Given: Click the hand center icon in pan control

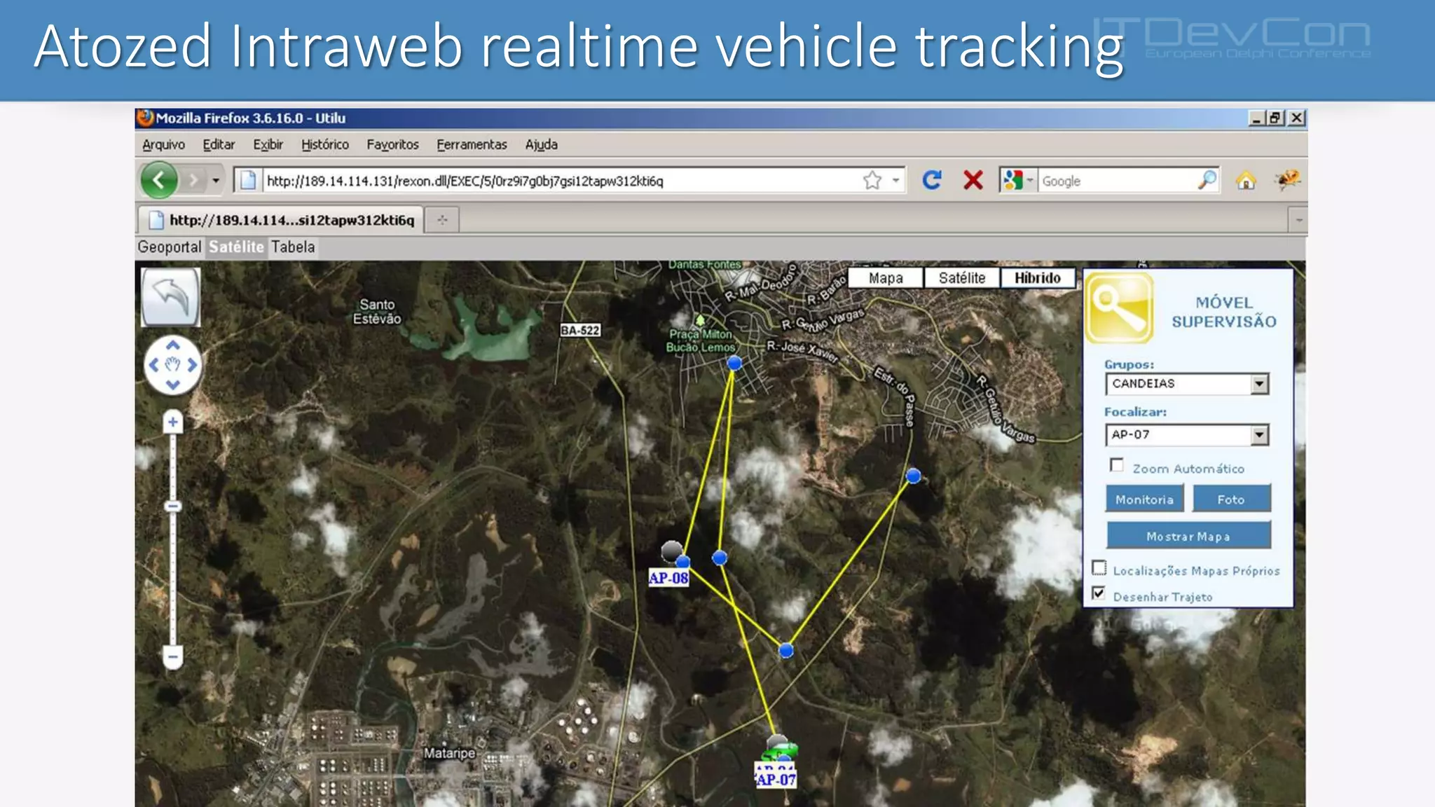Looking at the screenshot, I should [x=173, y=365].
